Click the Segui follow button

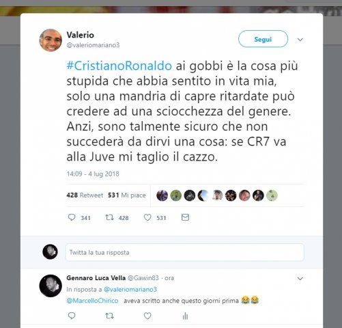(263, 39)
